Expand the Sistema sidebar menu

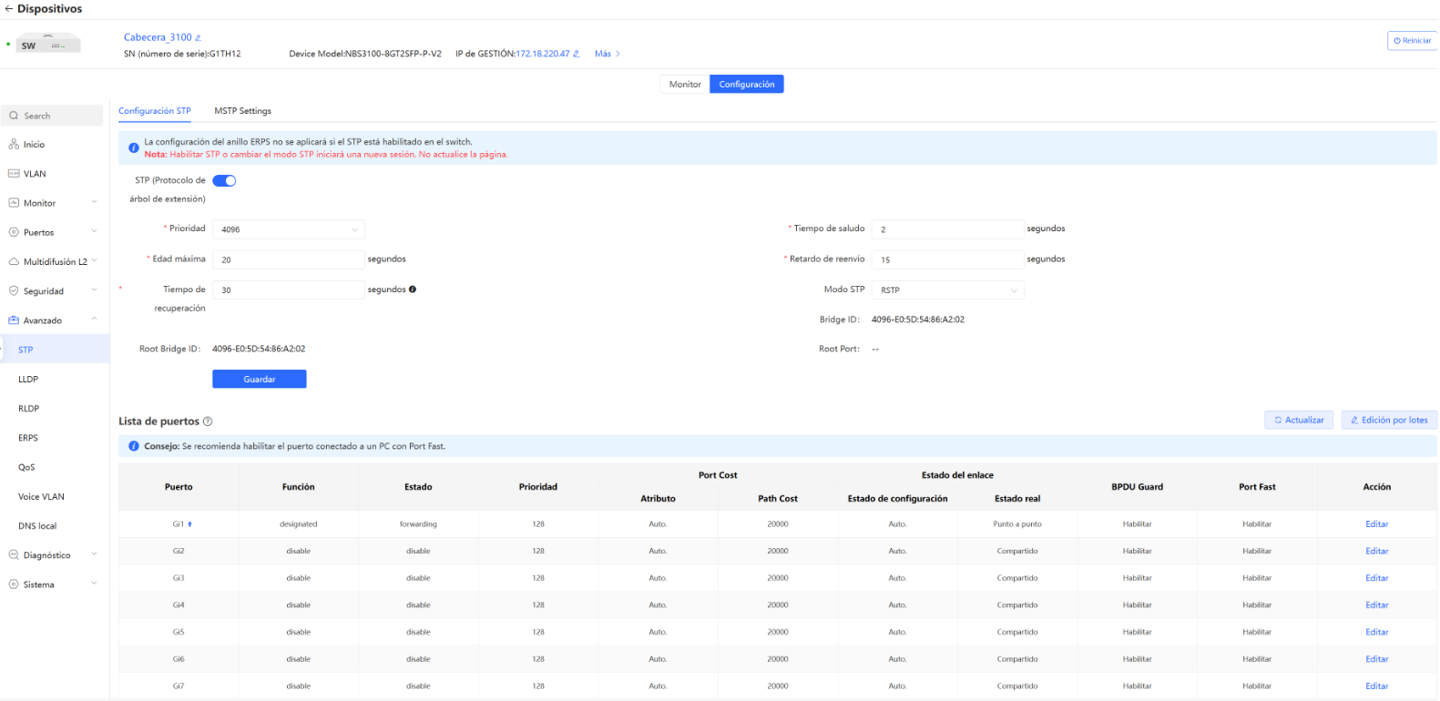[x=94, y=584]
